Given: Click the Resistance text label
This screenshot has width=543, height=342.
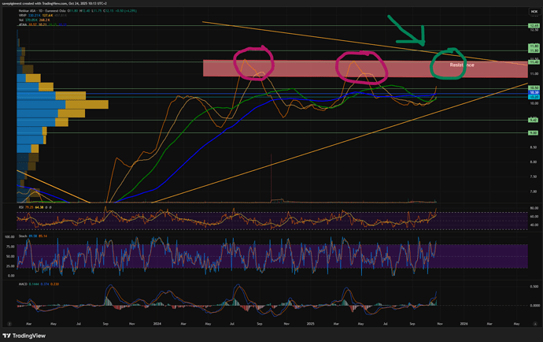Looking at the screenshot, I should point(461,65).
